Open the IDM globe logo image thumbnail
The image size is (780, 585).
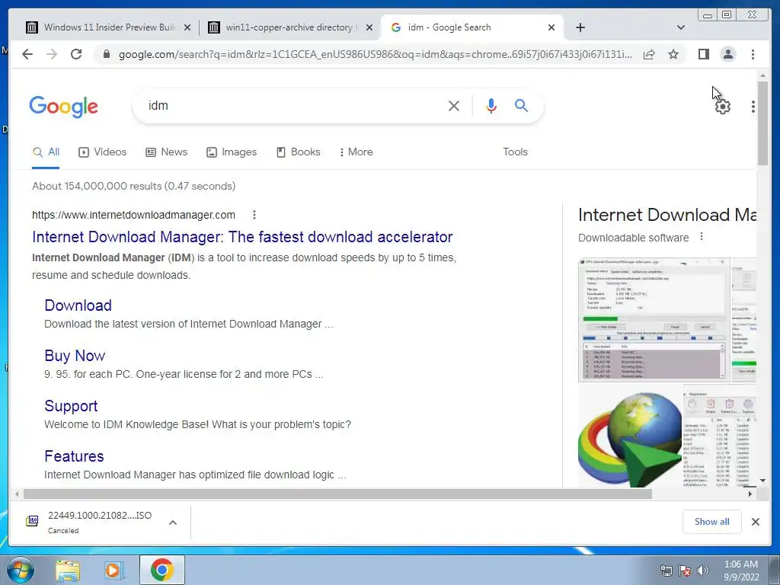coord(630,436)
